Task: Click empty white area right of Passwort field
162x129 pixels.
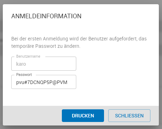Action: tap(117, 82)
